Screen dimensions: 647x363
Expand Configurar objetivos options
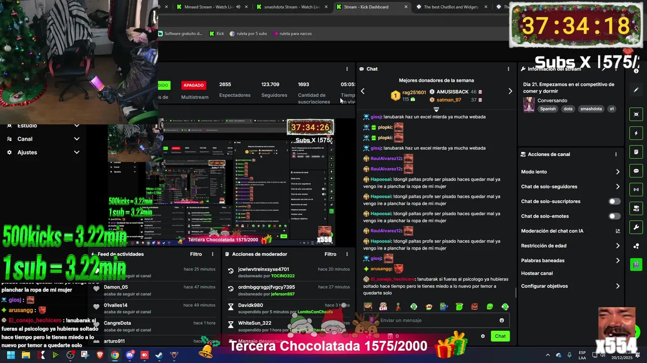(618, 286)
